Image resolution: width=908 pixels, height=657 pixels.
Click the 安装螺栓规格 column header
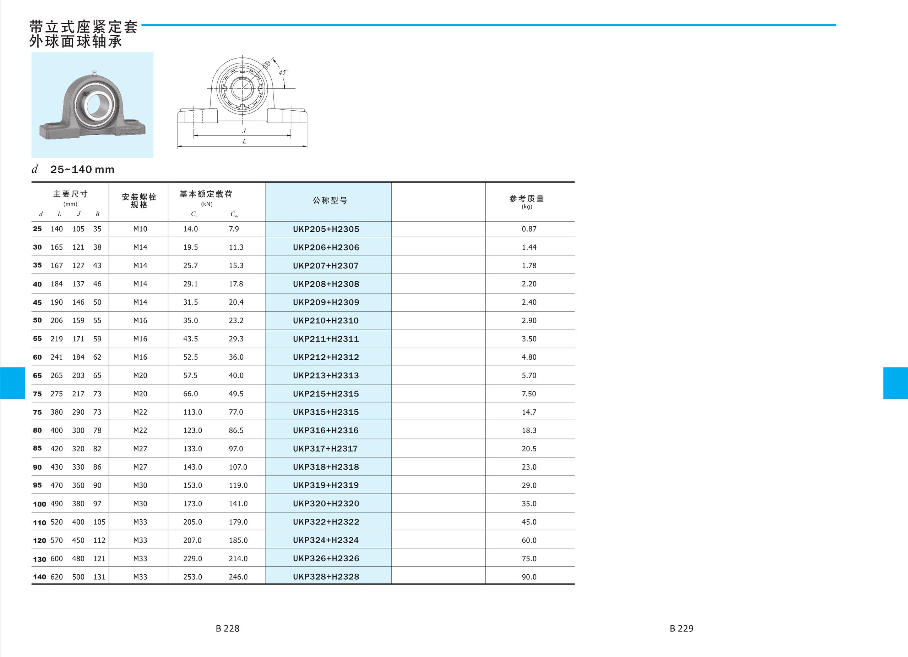(139, 201)
